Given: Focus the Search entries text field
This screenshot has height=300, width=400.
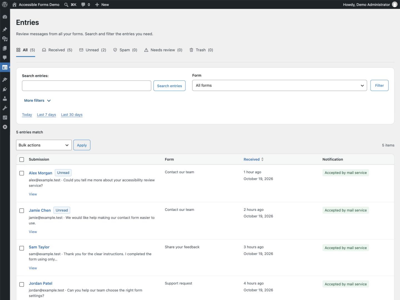Looking at the screenshot, I should click(x=87, y=86).
